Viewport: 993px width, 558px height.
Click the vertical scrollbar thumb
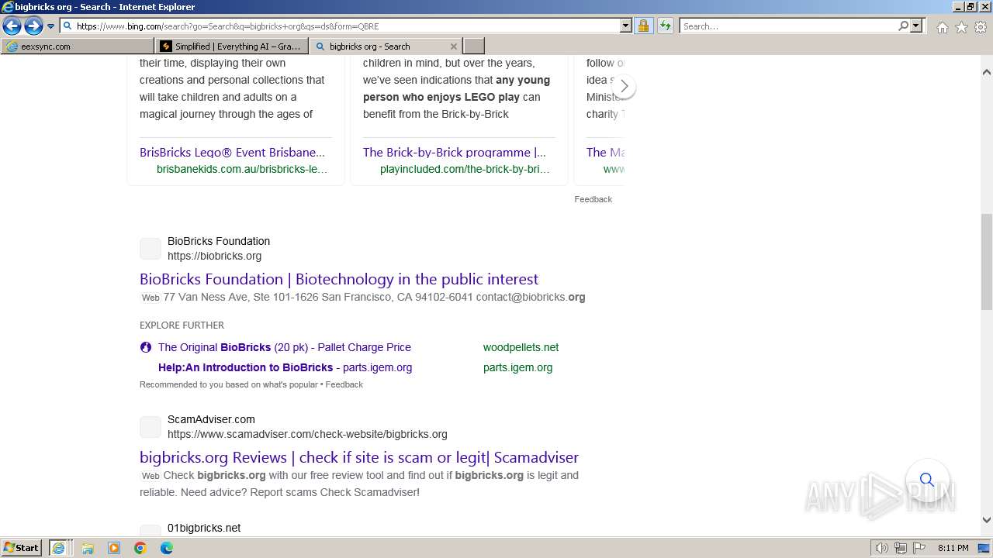(987, 261)
